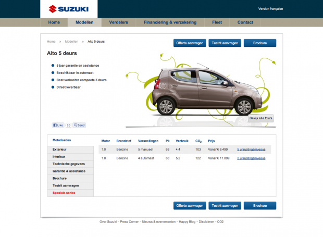Open Happy Blog footer link
The height and width of the screenshot is (237, 323).
[x=187, y=222]
